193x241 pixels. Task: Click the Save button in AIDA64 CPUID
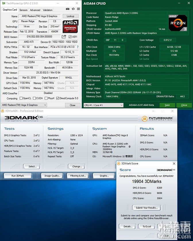(x=167, y=105)
